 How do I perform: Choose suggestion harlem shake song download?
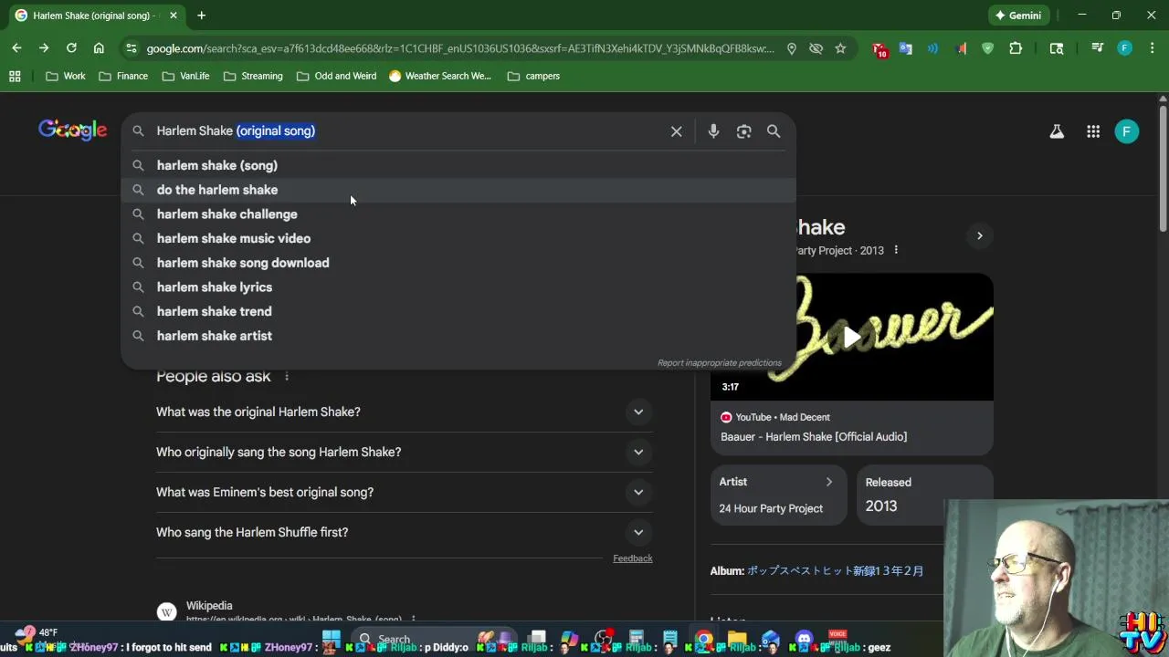pyautogui.click(x=458, y=263)
